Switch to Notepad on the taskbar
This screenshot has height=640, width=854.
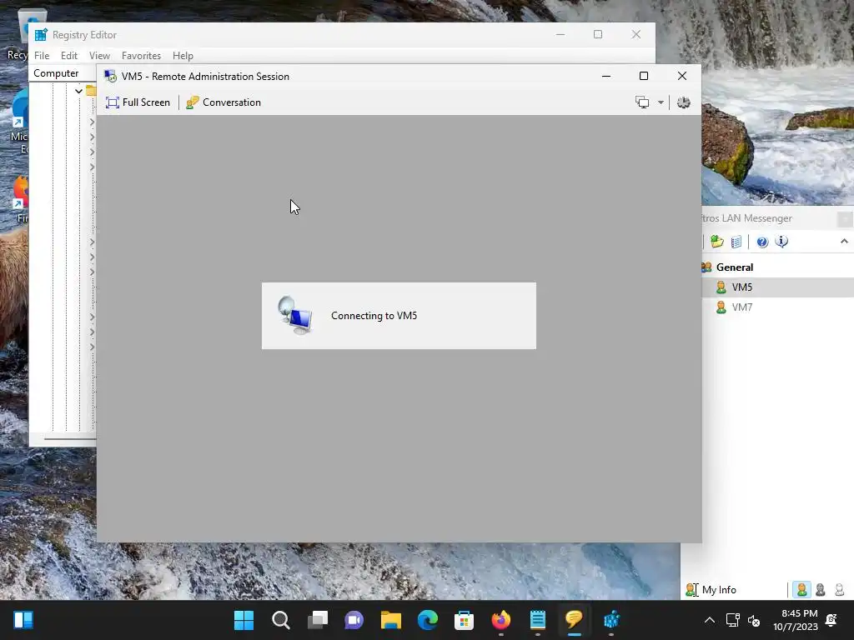[538, 620]
